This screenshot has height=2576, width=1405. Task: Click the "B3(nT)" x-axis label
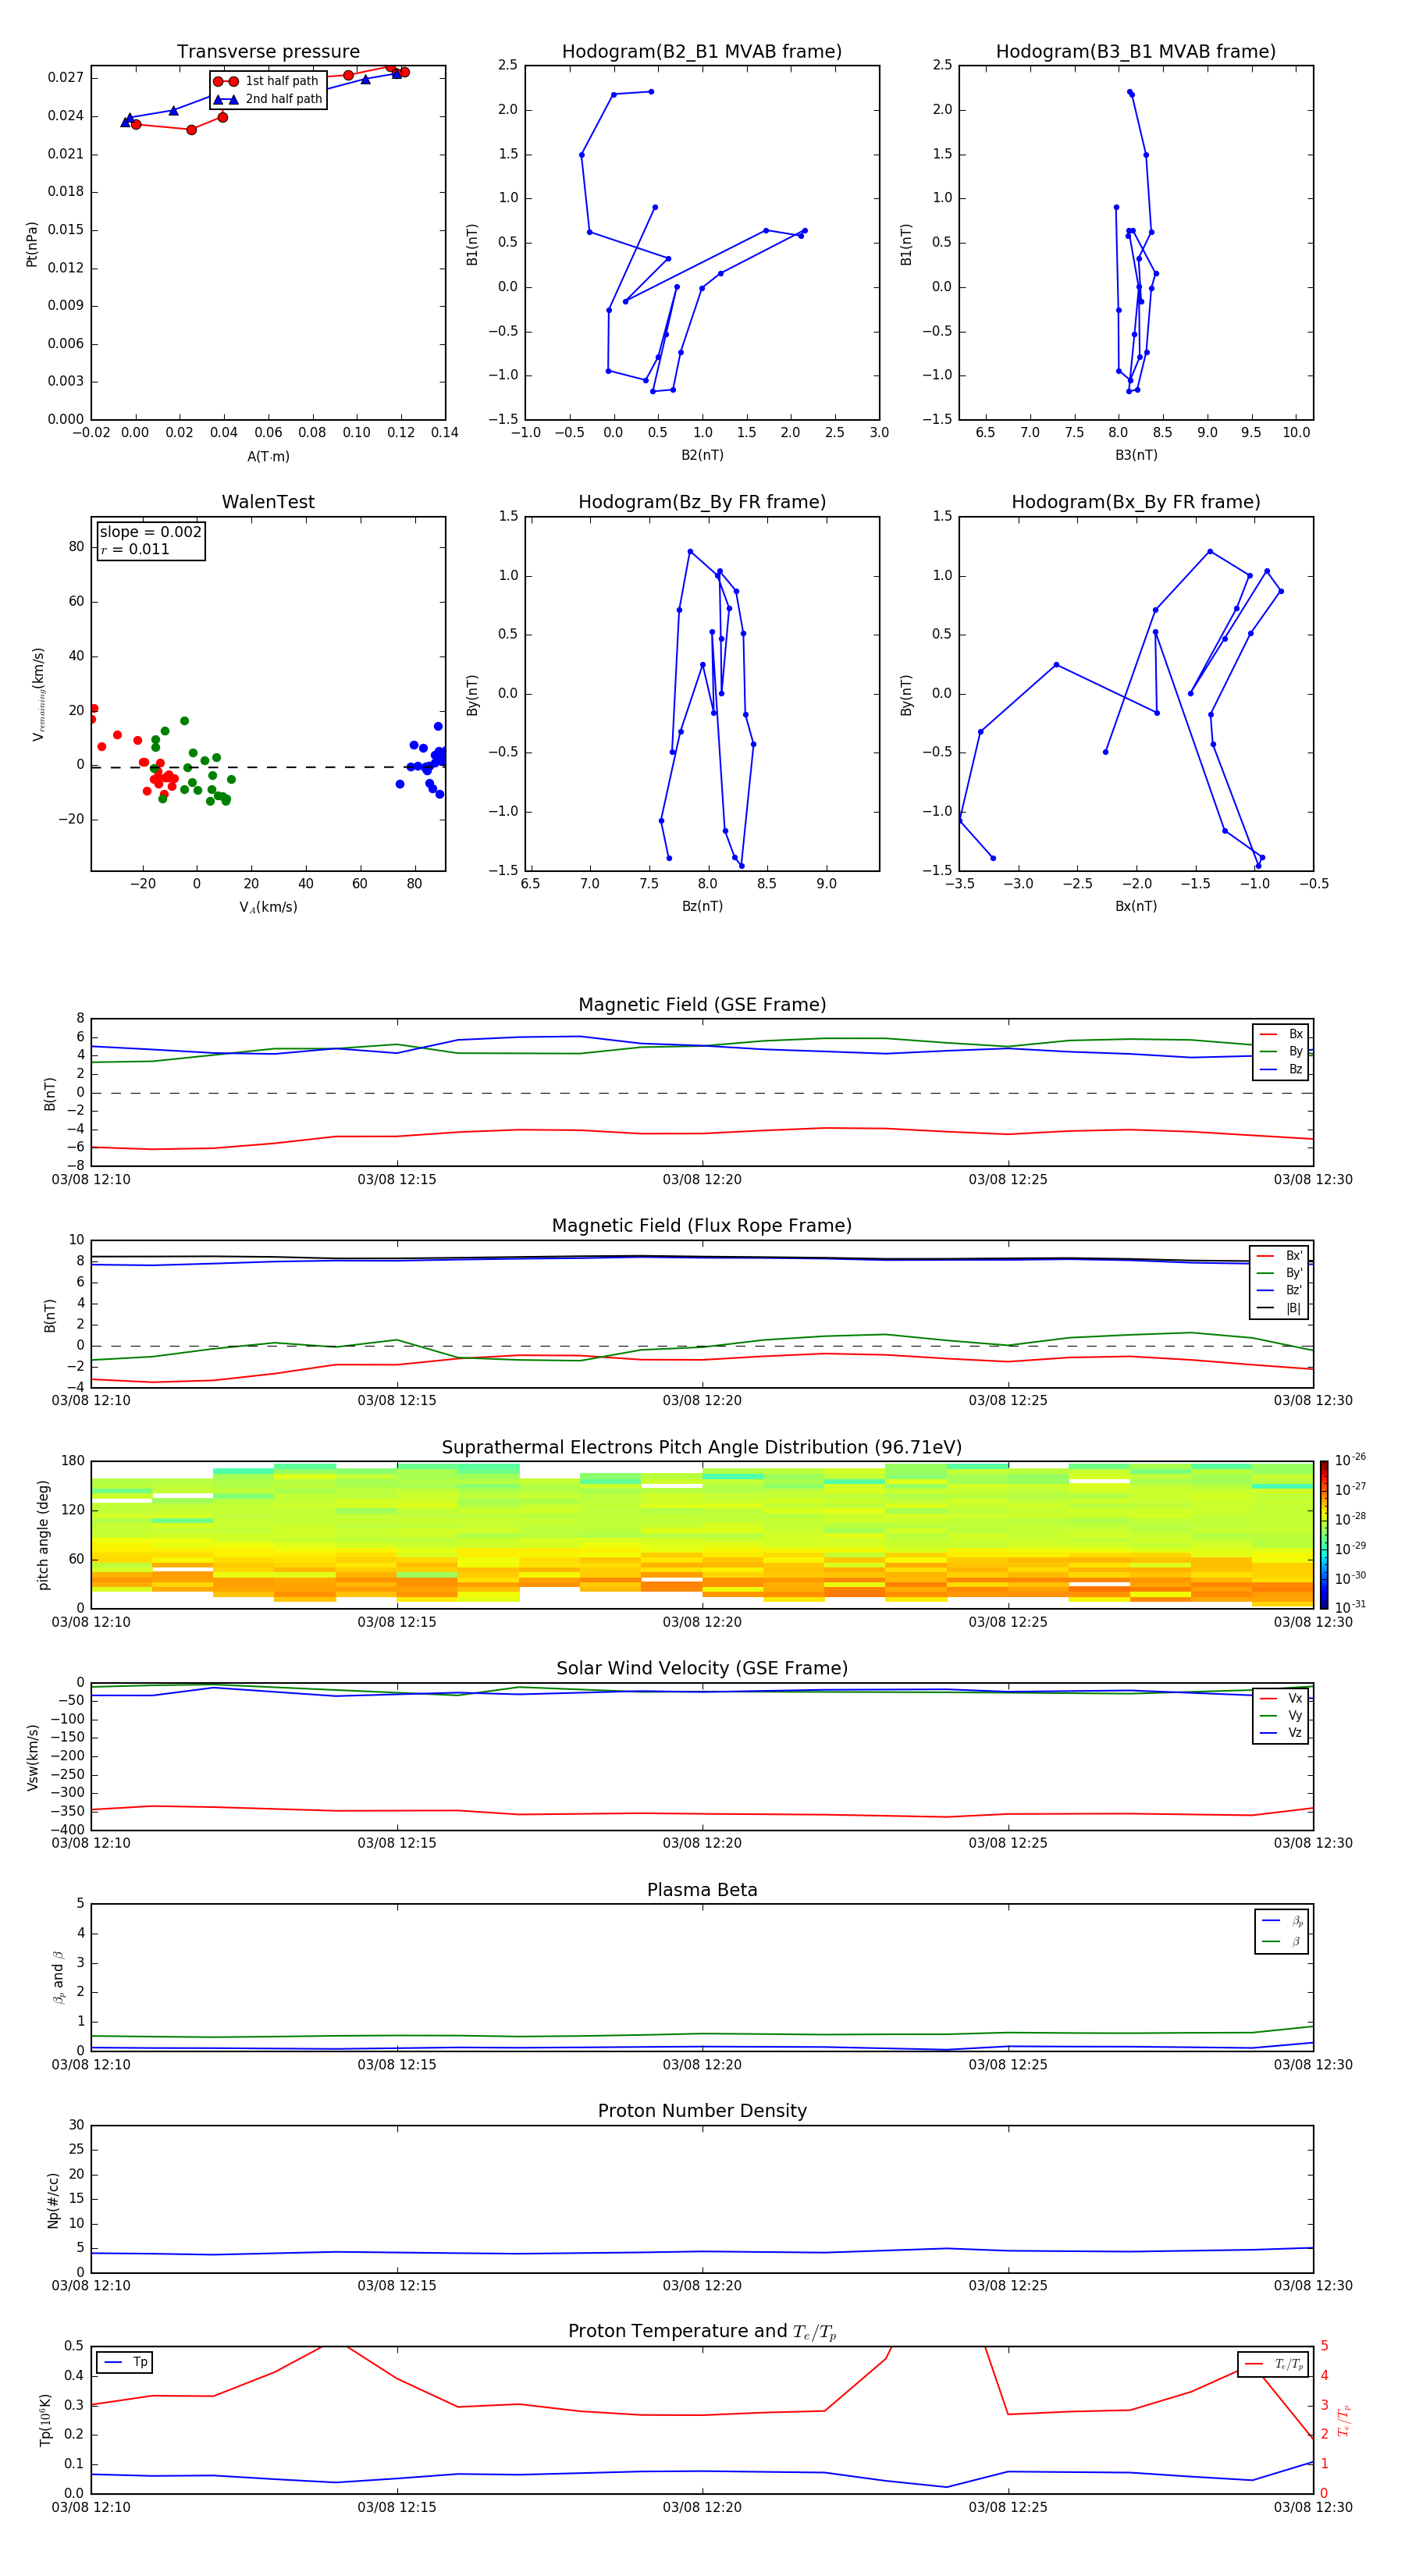pyautogui.click(x=1136, y=455)
